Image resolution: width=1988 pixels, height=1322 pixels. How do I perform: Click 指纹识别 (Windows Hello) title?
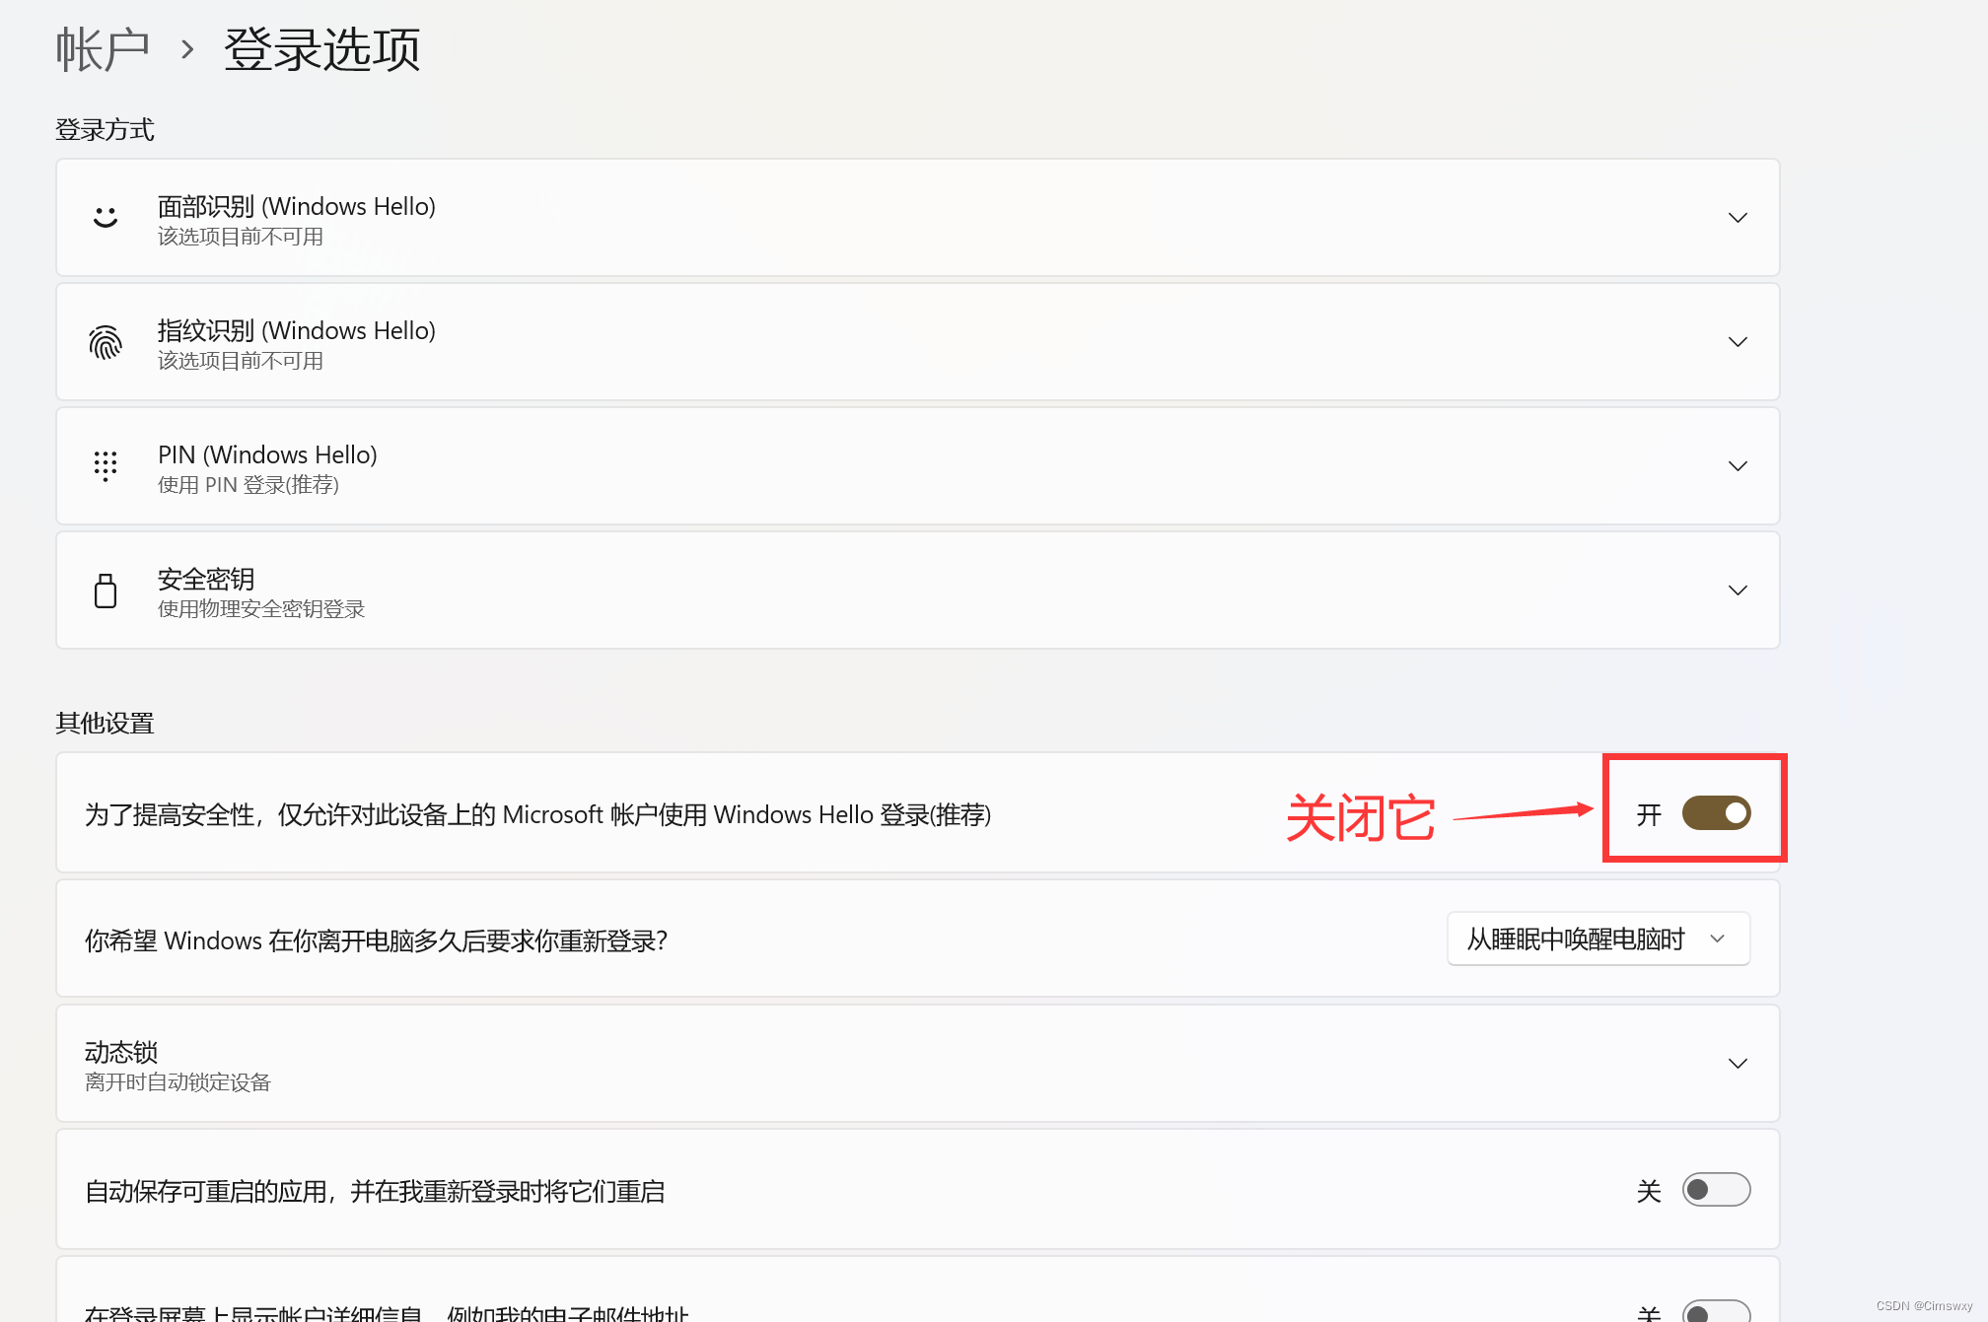point(297,330)
